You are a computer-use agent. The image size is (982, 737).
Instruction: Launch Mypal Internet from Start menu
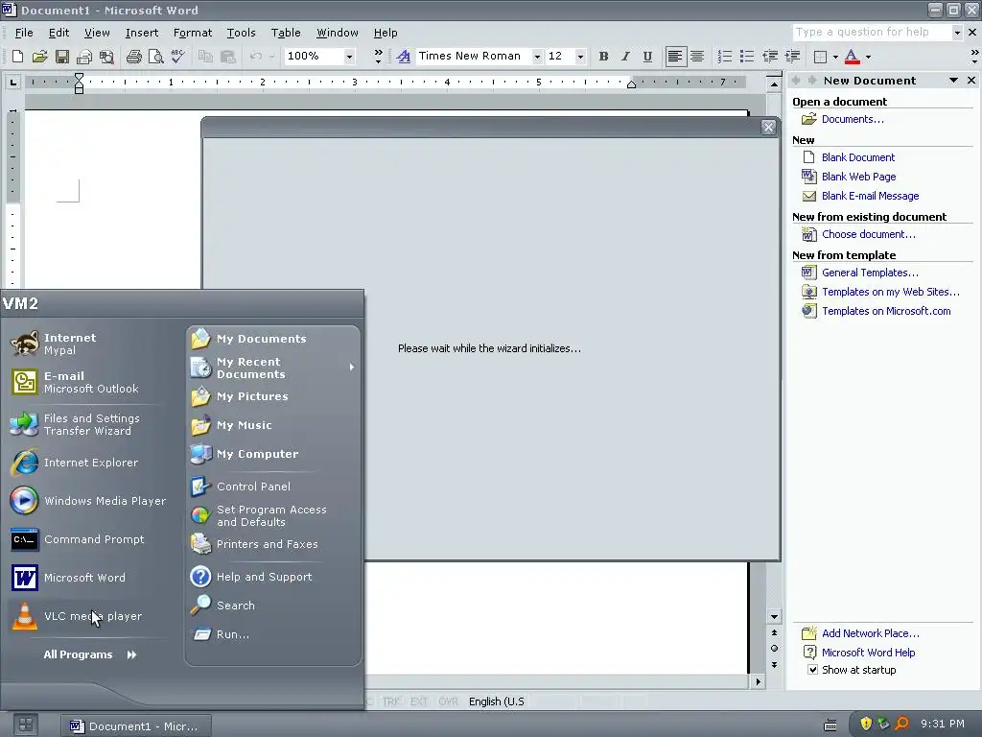click(x=89, y=344)
